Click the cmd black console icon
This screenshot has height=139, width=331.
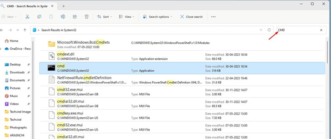tap(51, 68)
